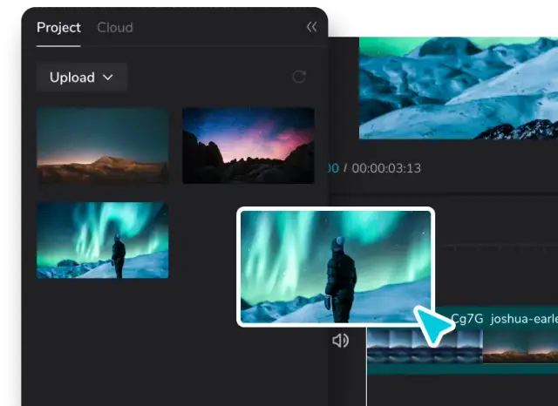Switch to the Cloud tab

coord(114,27)
